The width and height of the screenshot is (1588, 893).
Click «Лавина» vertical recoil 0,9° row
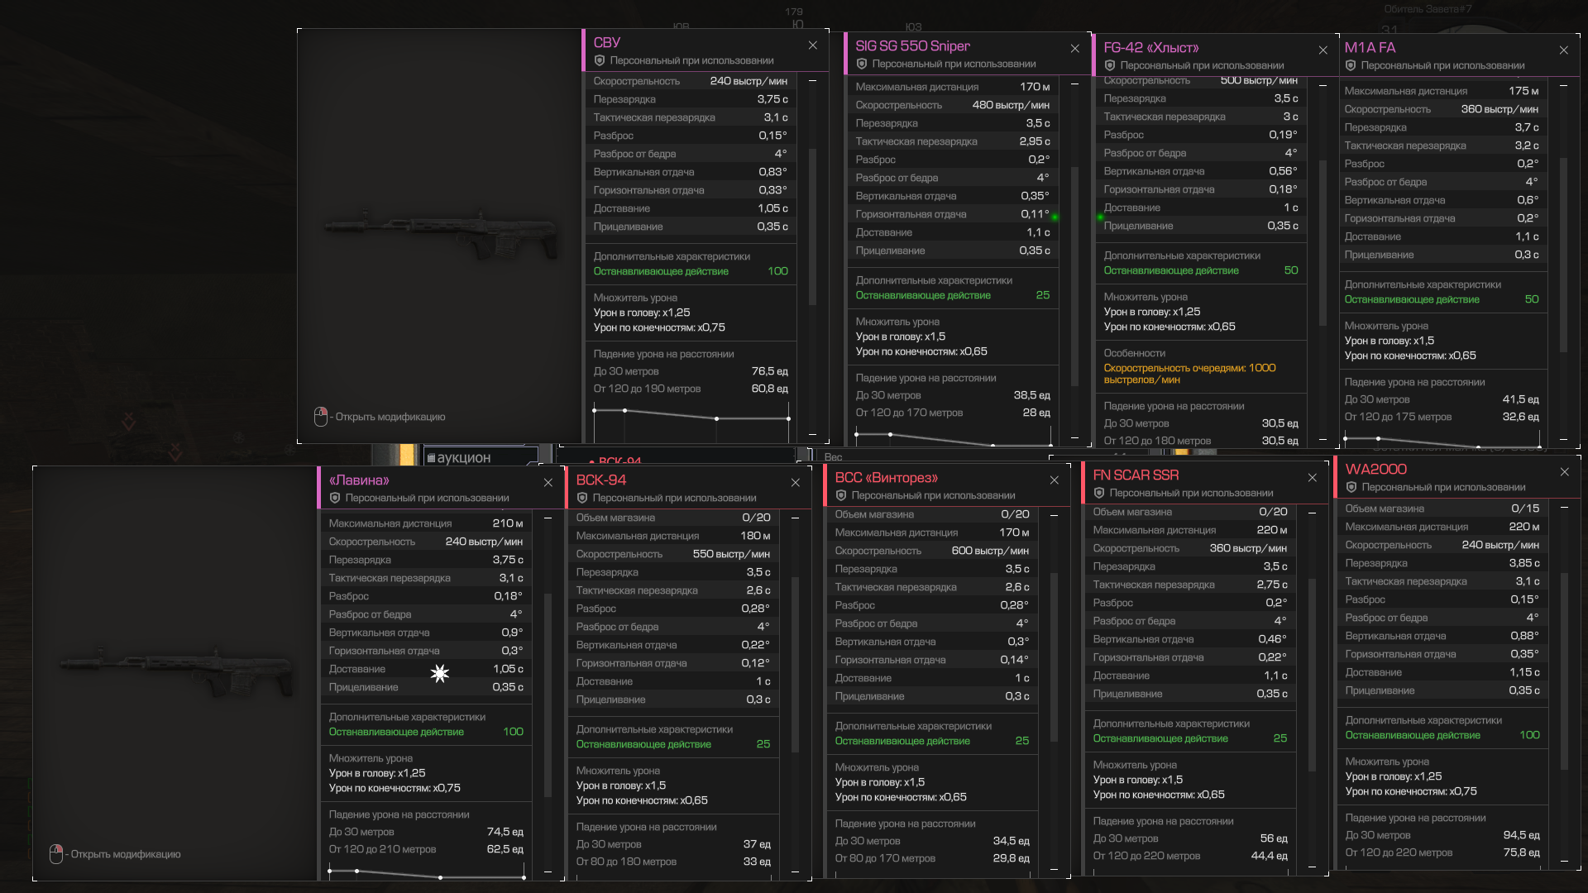(x=426, y=633)
